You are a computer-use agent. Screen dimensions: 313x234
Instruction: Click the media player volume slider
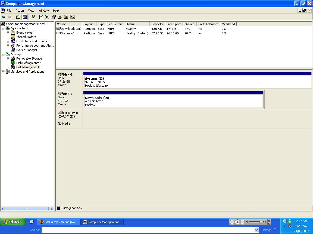click(255, 222)
